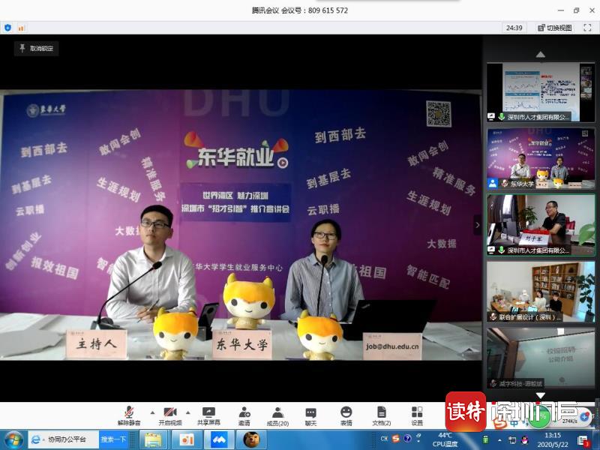The image size is (600, 450).
Task: Unmute the microphone (解除静音)
Action: click(x=129, y=416)
